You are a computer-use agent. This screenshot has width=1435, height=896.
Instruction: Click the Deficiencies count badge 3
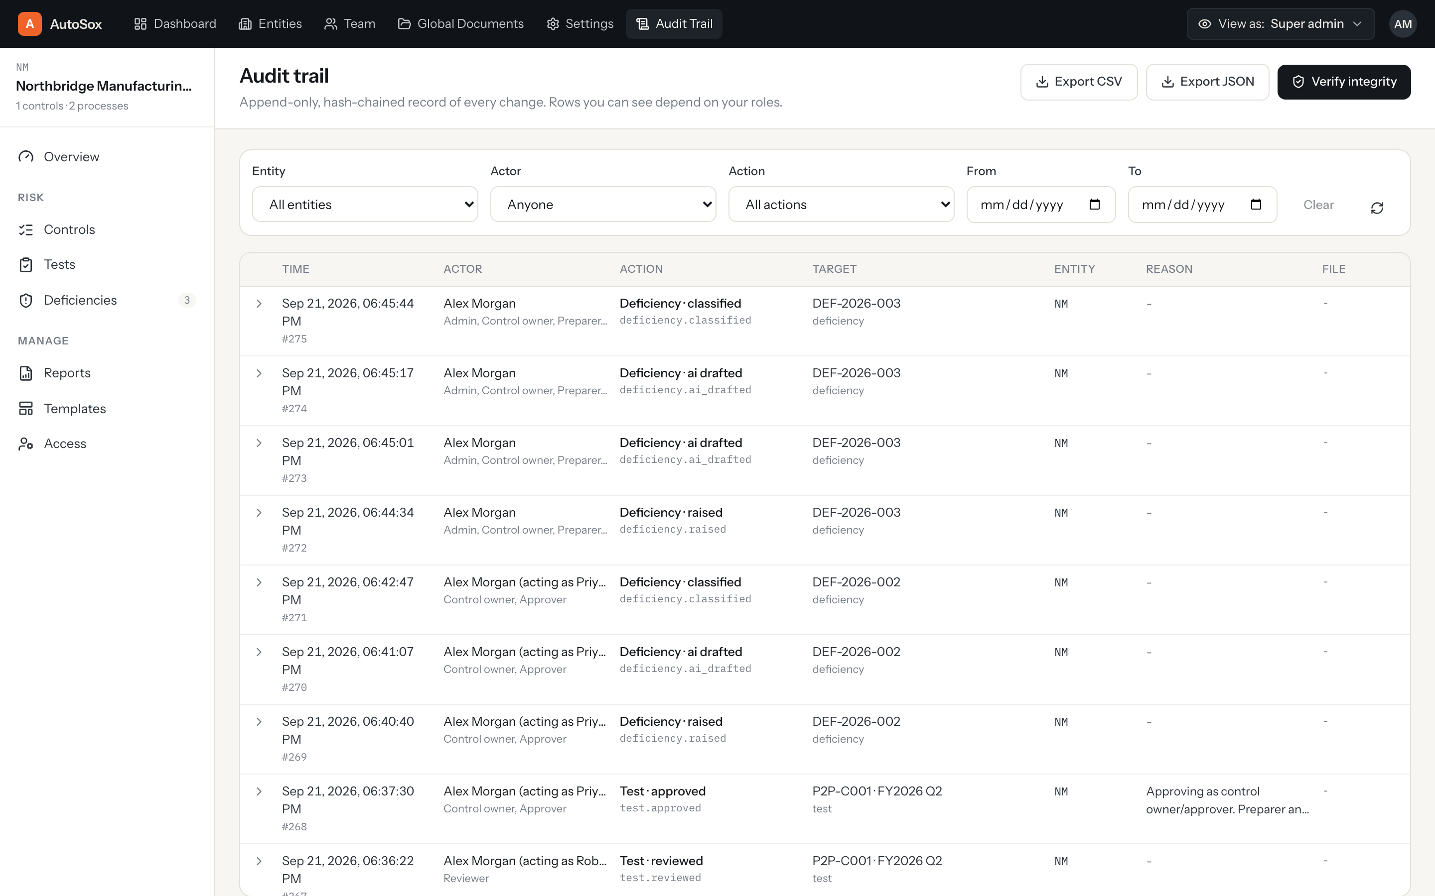(x=187, y=300)
